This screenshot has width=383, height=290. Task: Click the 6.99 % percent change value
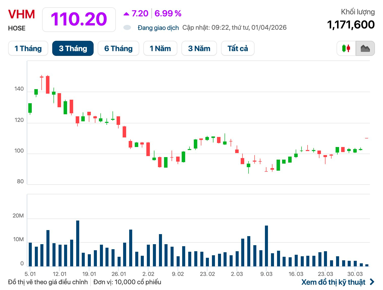coord(168,14)
